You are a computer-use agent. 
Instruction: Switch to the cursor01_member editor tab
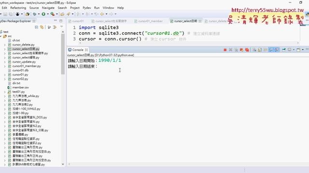(x=149, y=21)
